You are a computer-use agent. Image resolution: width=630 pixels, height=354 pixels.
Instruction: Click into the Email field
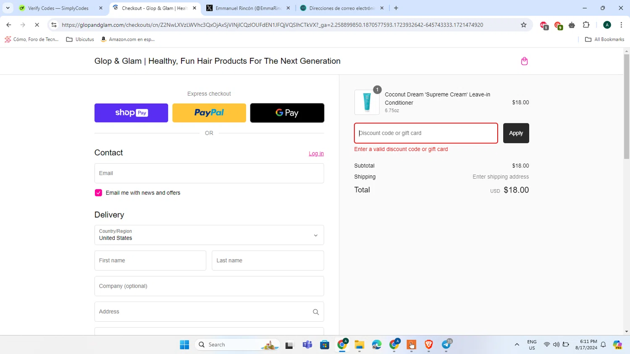[209, 173]
